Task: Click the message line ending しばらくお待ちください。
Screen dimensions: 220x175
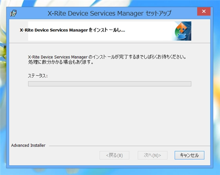Action: (x=107, y=57)
